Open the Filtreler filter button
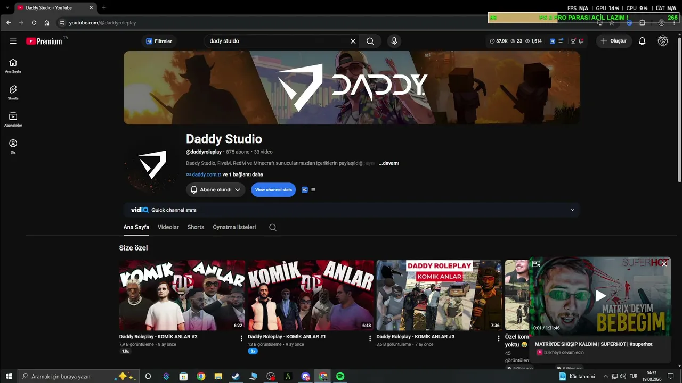 coord(159,41)
